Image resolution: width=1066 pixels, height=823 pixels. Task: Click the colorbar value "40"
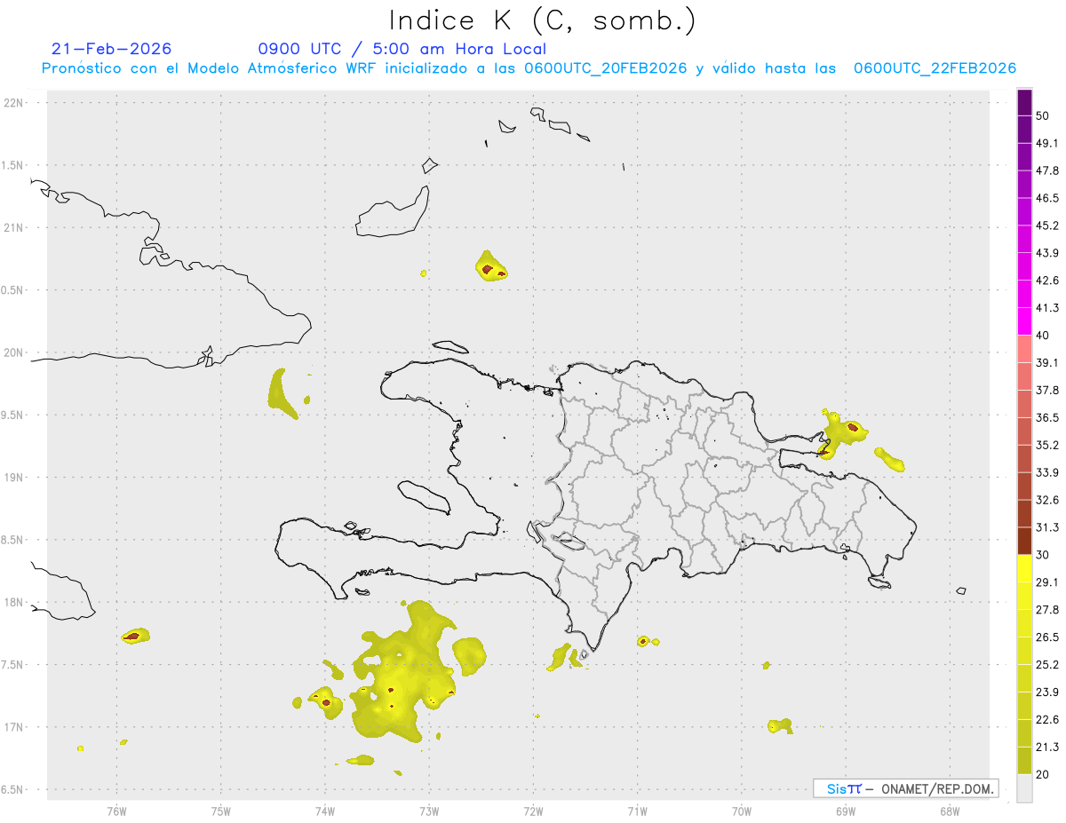[1043, 335]
